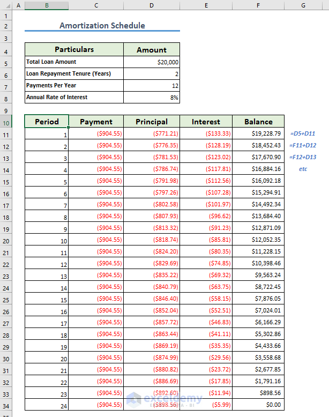Click the balance cell $10,398.46
Screen dimensions: 329x417
(258, 263)
